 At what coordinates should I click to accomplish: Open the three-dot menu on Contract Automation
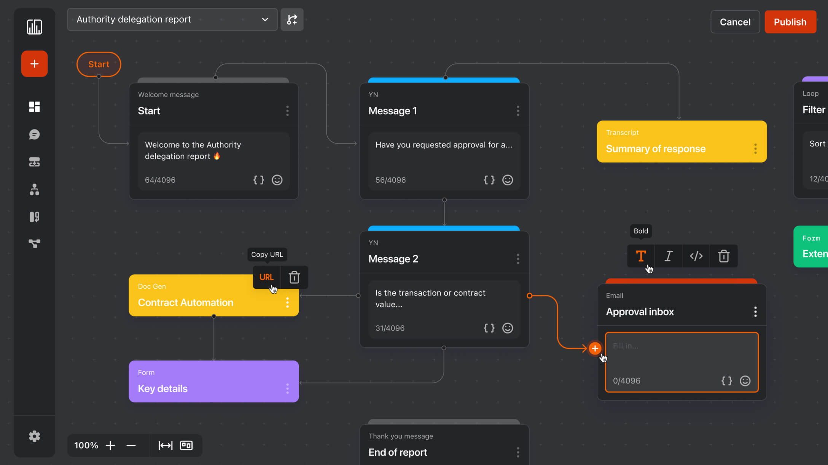pyautogui.click(x=287, y=302)
